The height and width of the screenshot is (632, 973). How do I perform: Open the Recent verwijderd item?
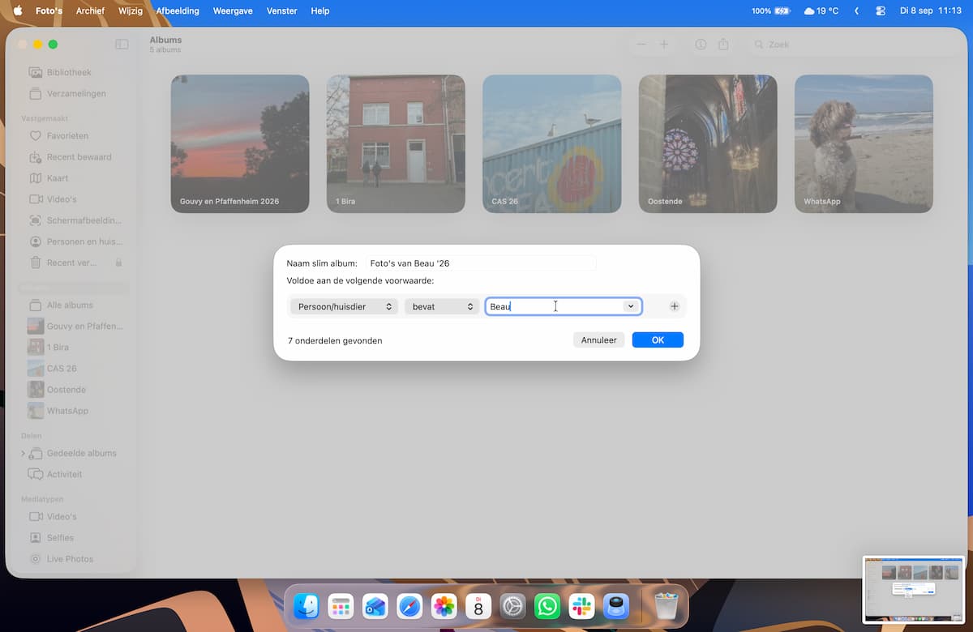tap(71, 263)
